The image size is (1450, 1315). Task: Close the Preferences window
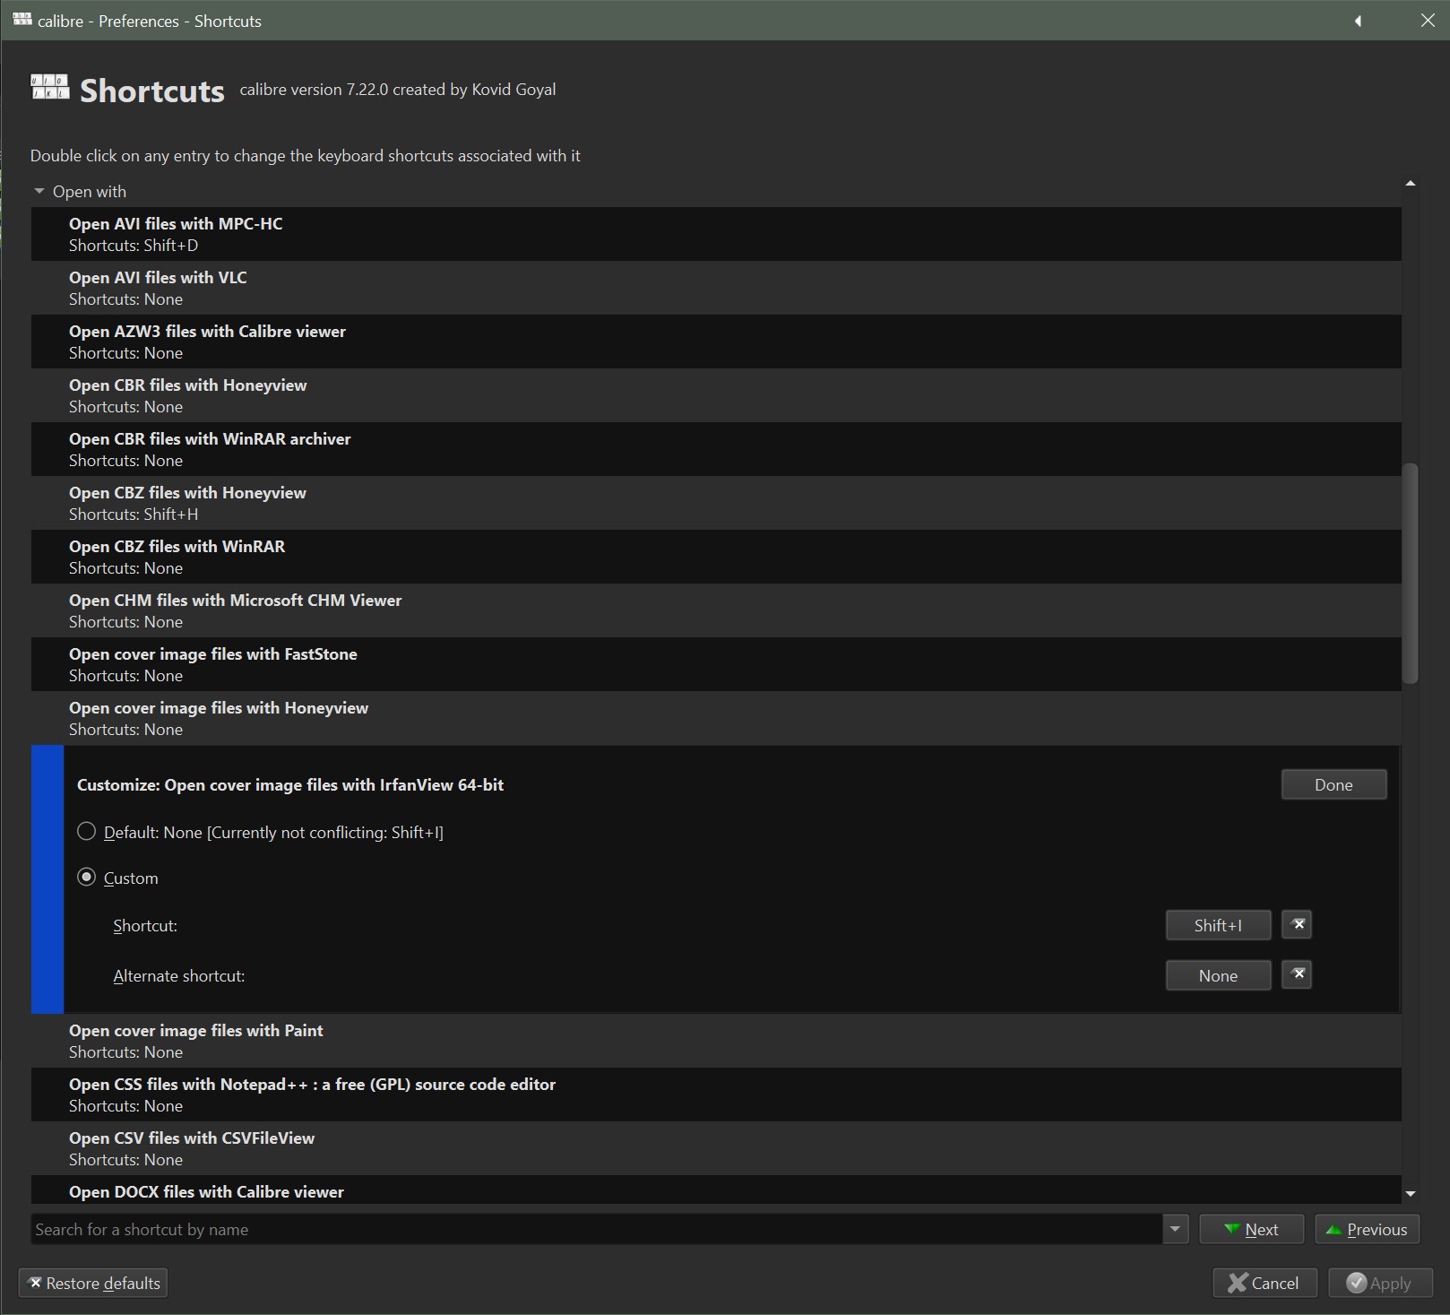(1428, 21)
